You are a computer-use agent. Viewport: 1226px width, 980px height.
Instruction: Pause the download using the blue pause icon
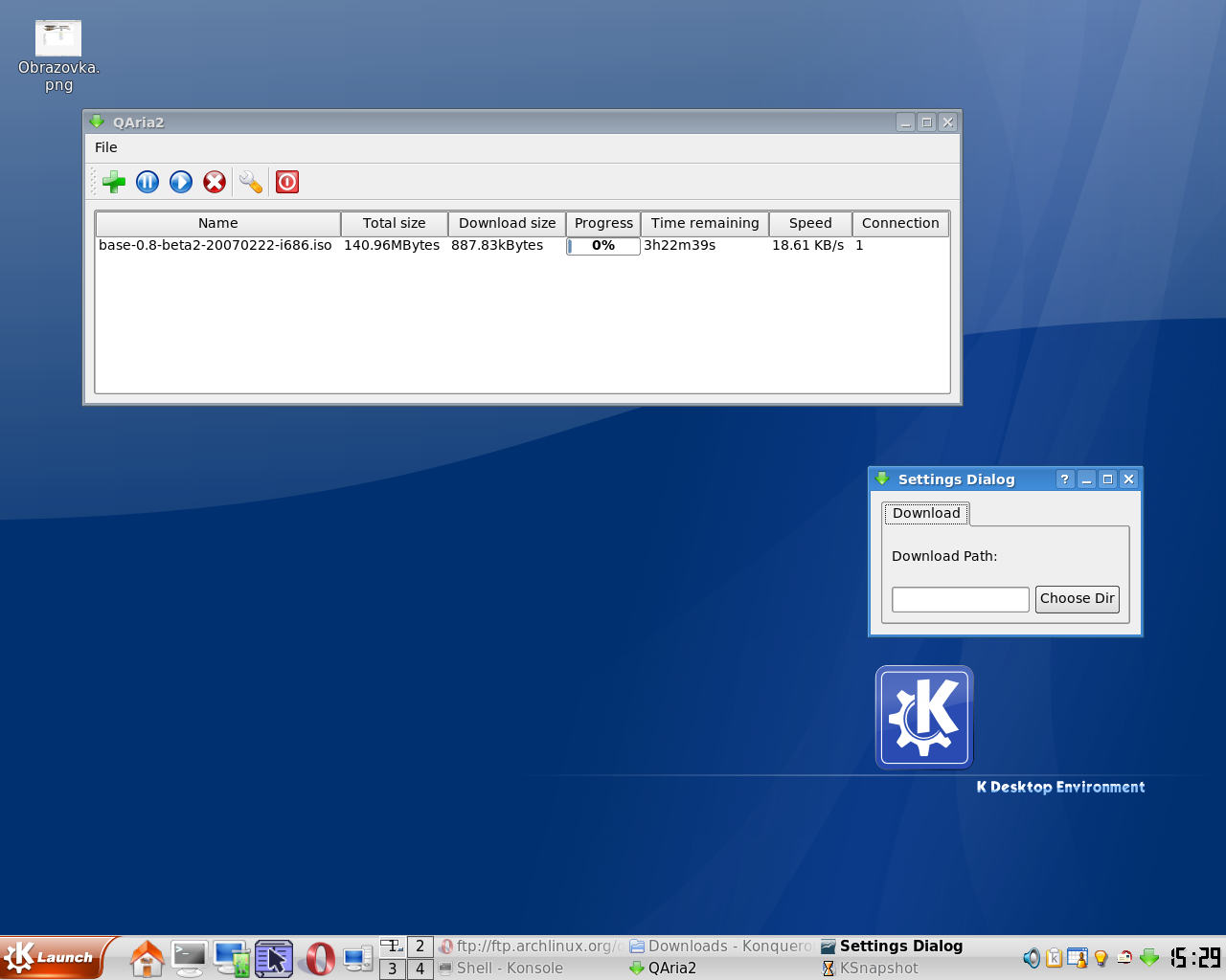[x=148, y=182]
